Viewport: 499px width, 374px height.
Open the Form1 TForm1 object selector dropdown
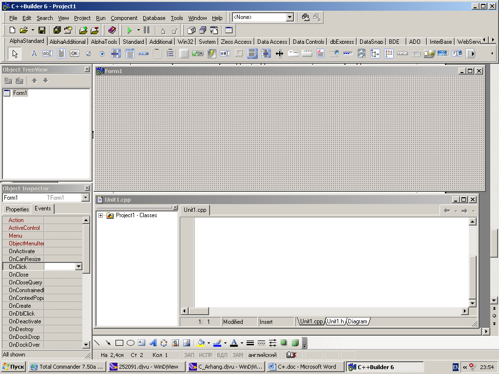point(85,198)
